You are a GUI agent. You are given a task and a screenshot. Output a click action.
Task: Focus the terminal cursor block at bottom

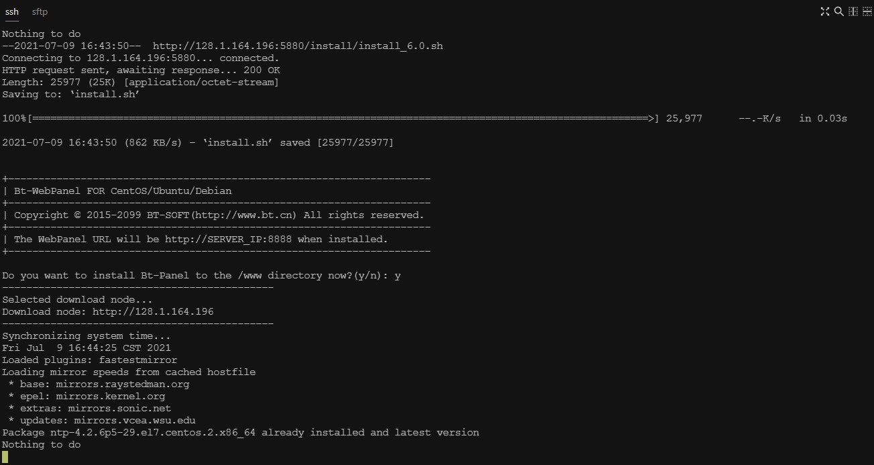(5, 457)
